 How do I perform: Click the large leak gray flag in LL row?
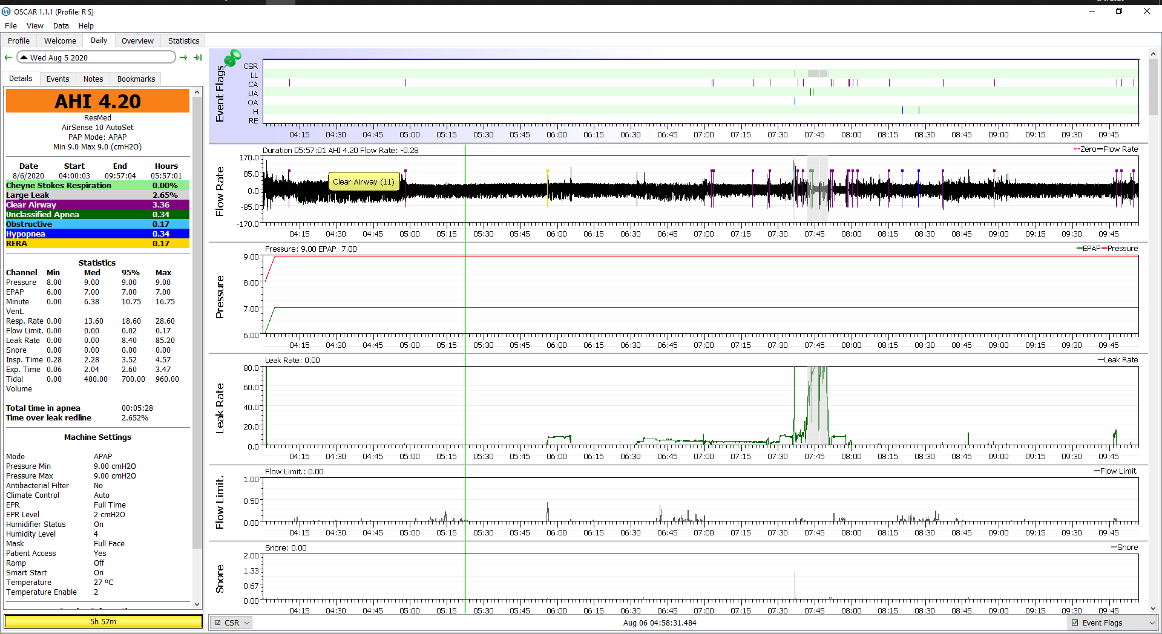pos(818,74)
